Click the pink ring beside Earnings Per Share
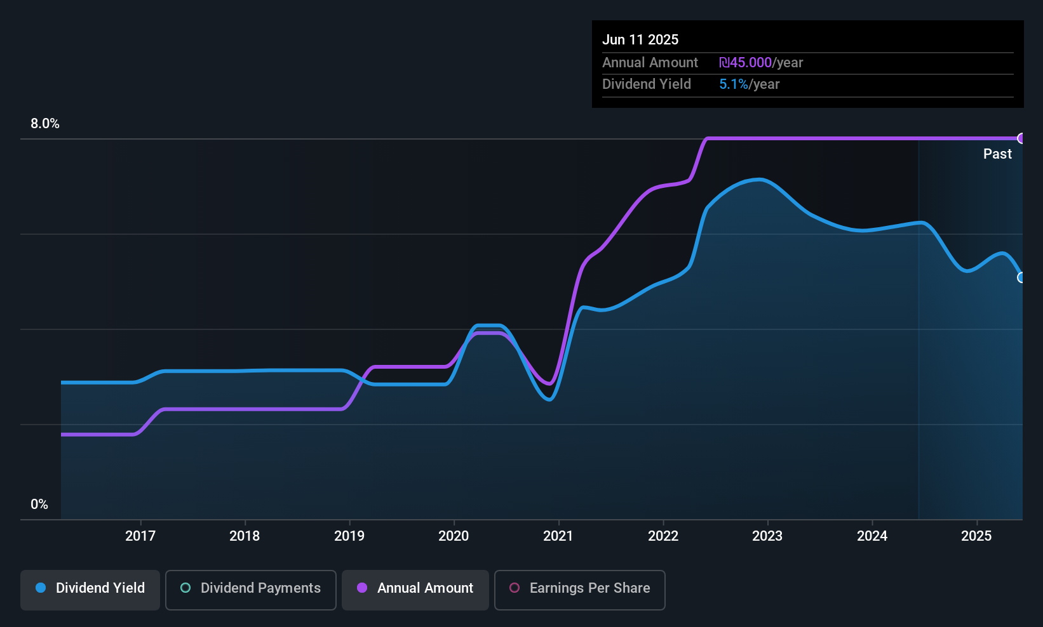The height and width of the screenshot is (627, 1043). (515, 588)
